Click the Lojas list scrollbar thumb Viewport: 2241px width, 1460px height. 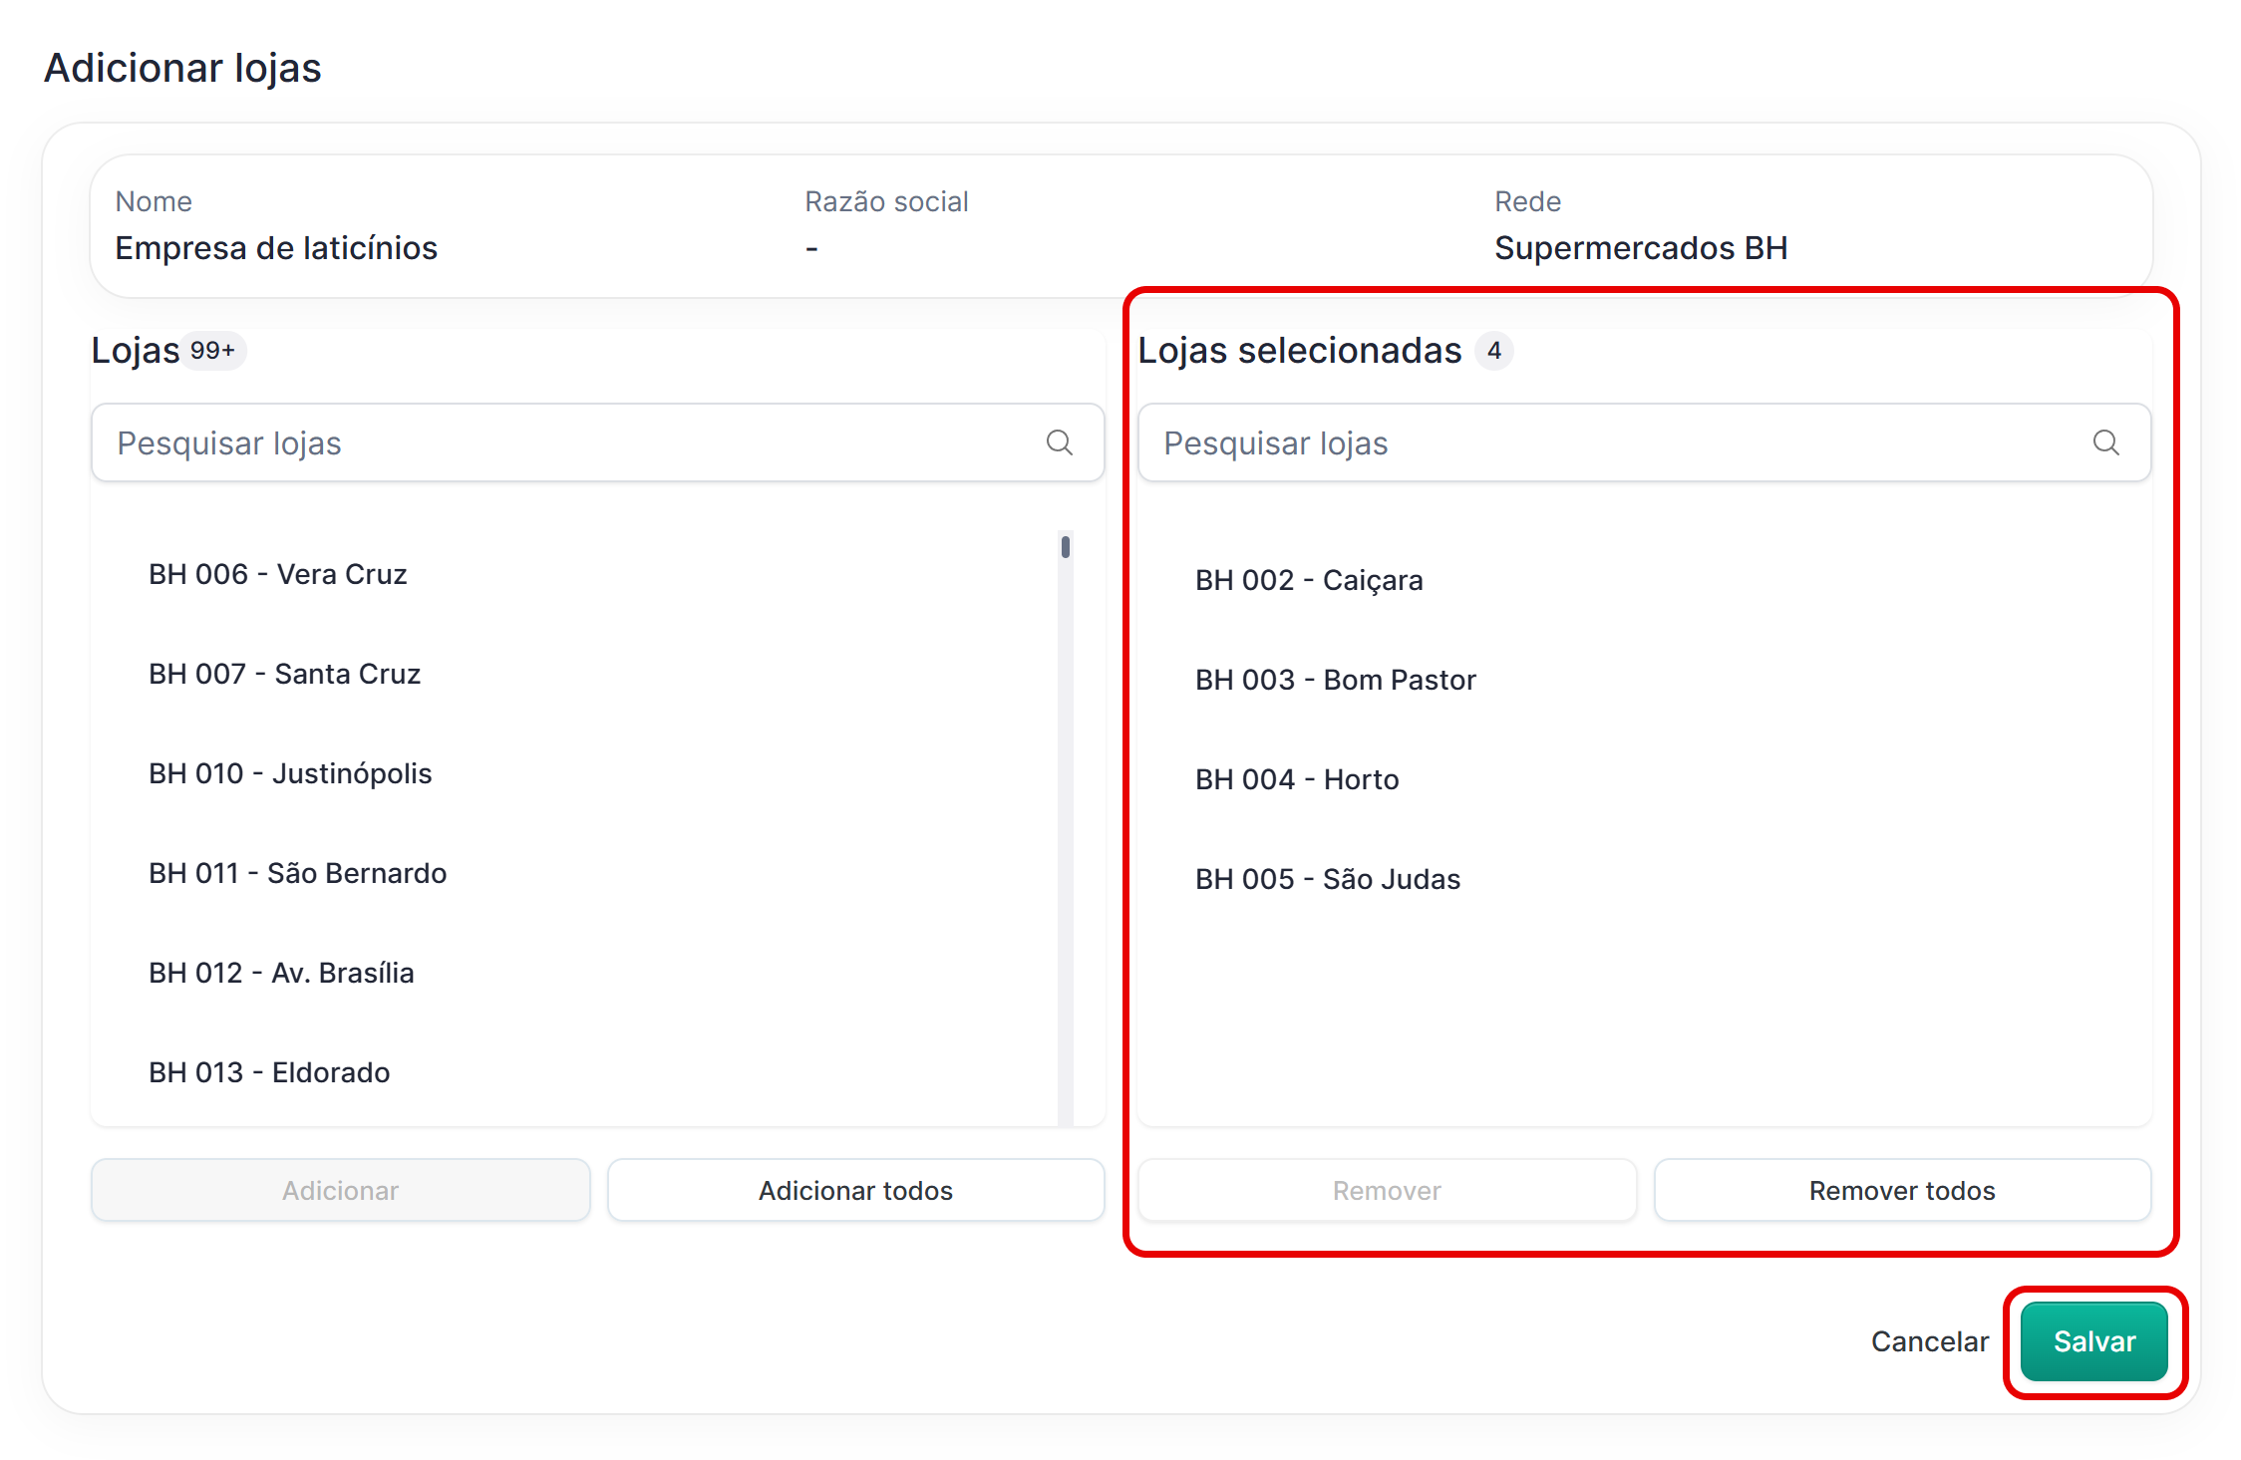point(1066,547)
